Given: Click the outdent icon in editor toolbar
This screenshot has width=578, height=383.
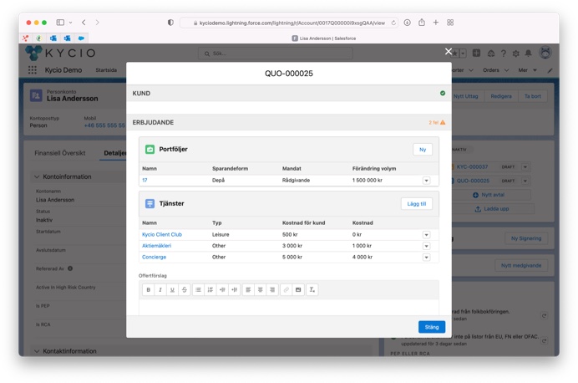Looking at the screenshot, I should (235, 289).
